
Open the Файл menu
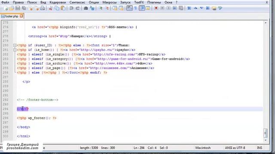tap(5, 2)
